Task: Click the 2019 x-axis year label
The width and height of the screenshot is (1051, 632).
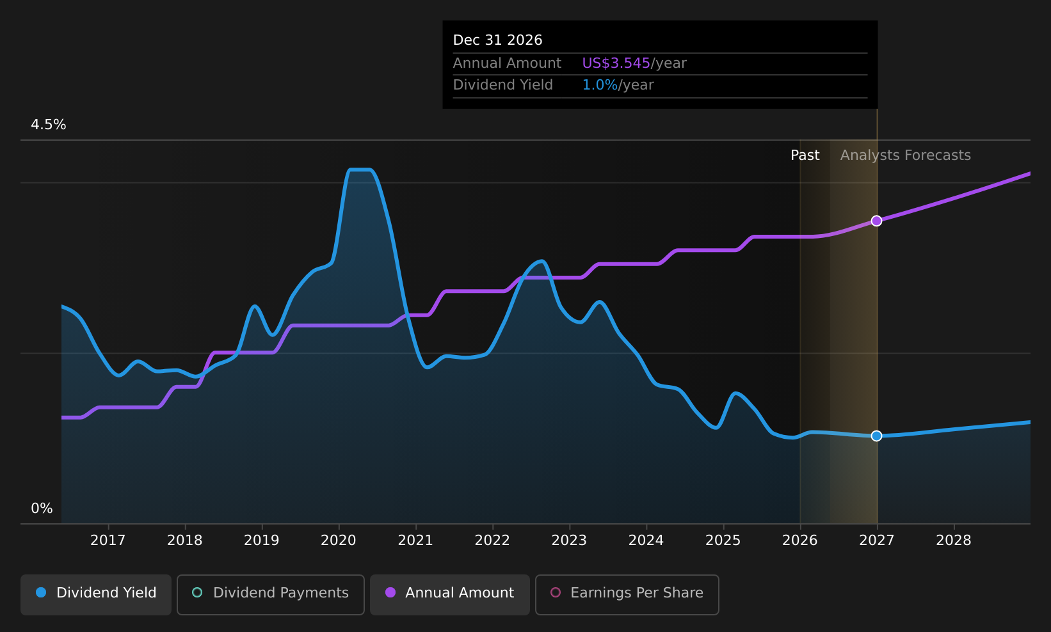Action: coord(262,541)
